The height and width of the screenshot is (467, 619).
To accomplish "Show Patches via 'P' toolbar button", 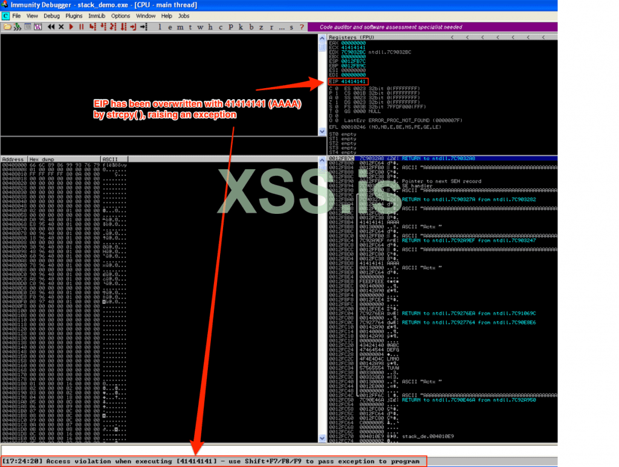I will [x=230, y=27].
